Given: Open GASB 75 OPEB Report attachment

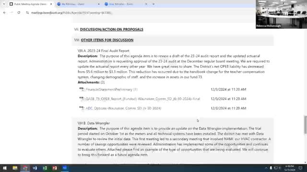Looking at the screenshot, I should click(143, 99).
